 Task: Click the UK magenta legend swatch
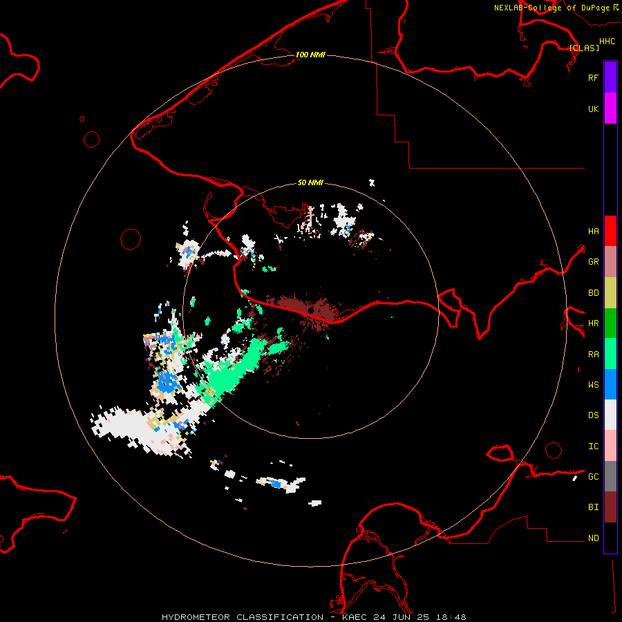[x=610, y=109]
